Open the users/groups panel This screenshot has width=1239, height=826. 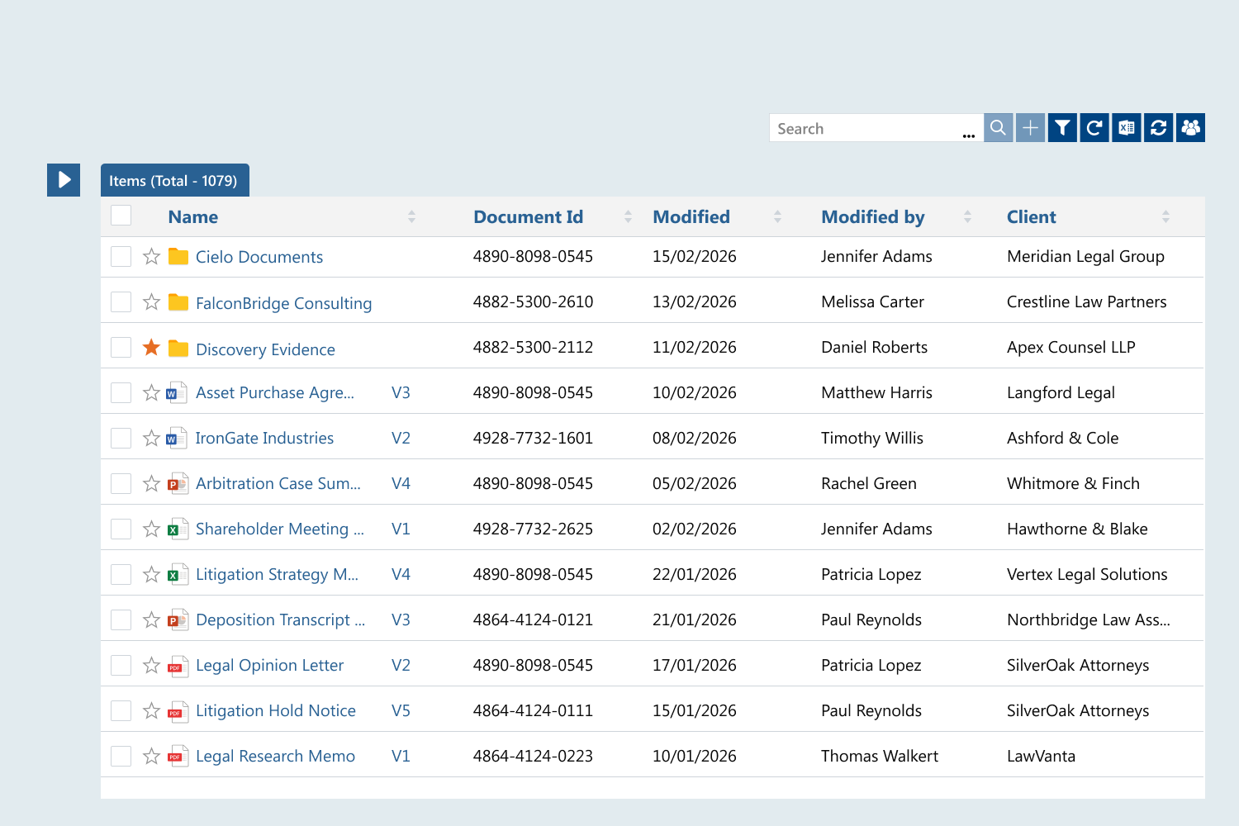[x=1189, y=127]
